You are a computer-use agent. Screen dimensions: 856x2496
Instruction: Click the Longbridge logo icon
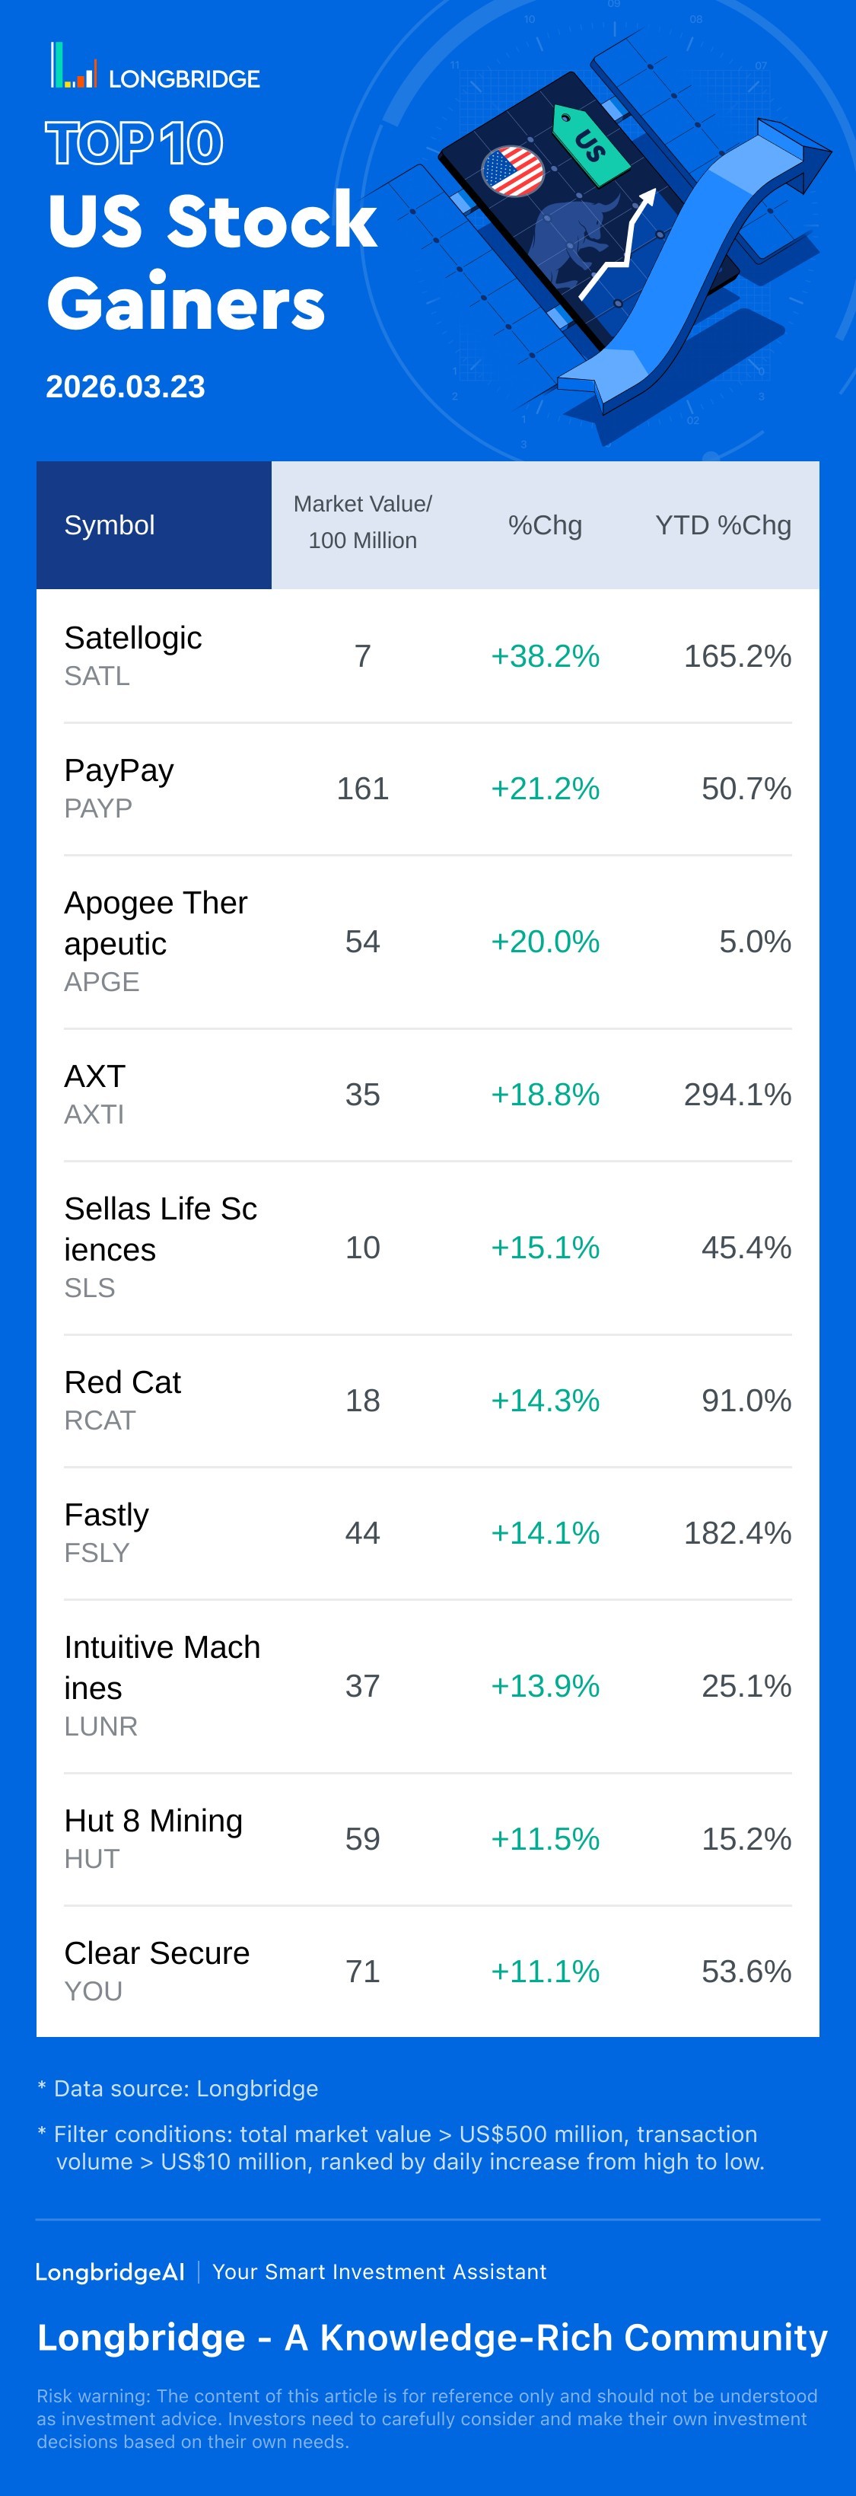(x=74, y=67)
